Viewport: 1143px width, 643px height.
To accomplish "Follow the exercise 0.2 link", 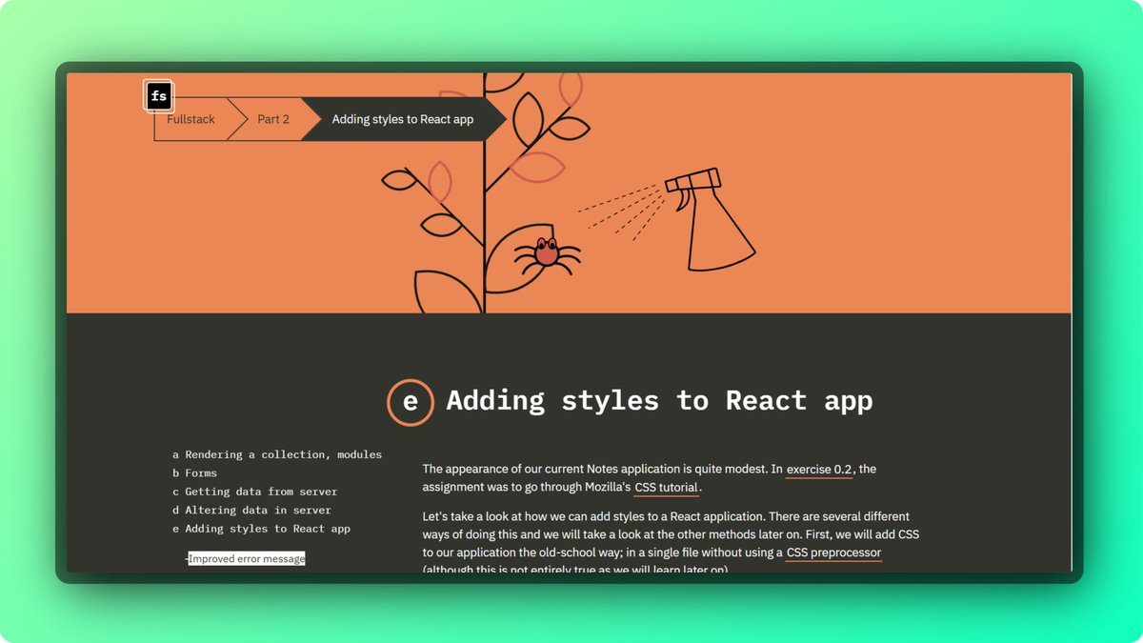I will (x=819, y=470).
